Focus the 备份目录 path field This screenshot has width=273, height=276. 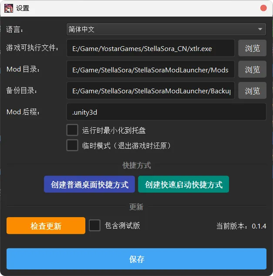150,91
